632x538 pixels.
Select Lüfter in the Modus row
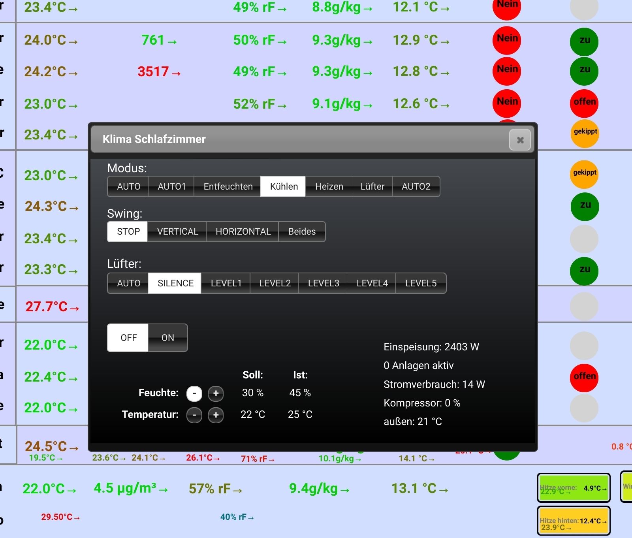click(x=372, y=186)
